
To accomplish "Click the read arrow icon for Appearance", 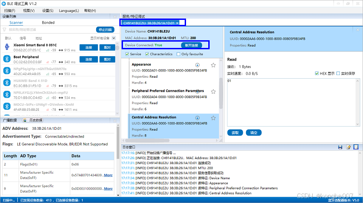I will [x=197, y=65].
